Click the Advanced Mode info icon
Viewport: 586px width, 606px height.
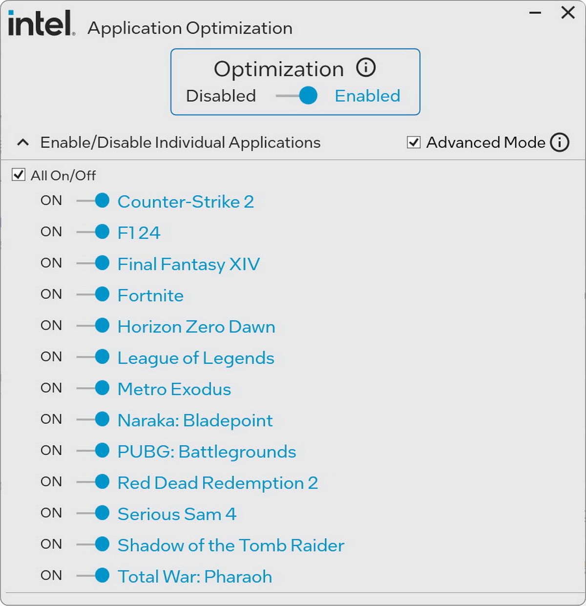[560, 143]
